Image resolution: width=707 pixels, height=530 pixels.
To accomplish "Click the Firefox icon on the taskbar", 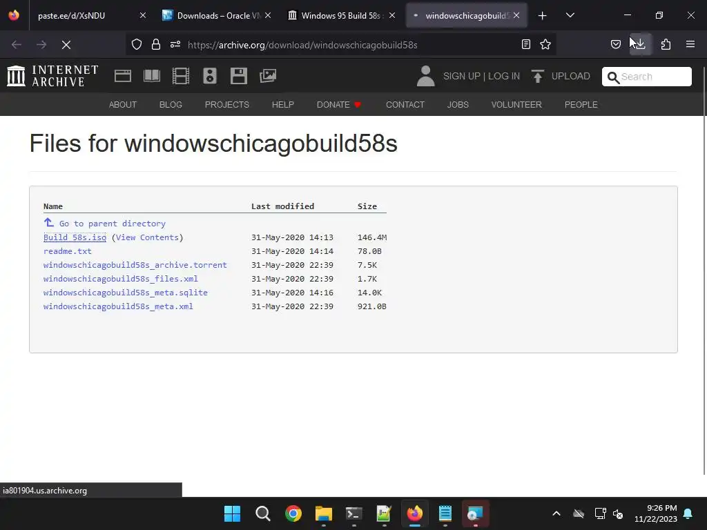I will point(414,513).
